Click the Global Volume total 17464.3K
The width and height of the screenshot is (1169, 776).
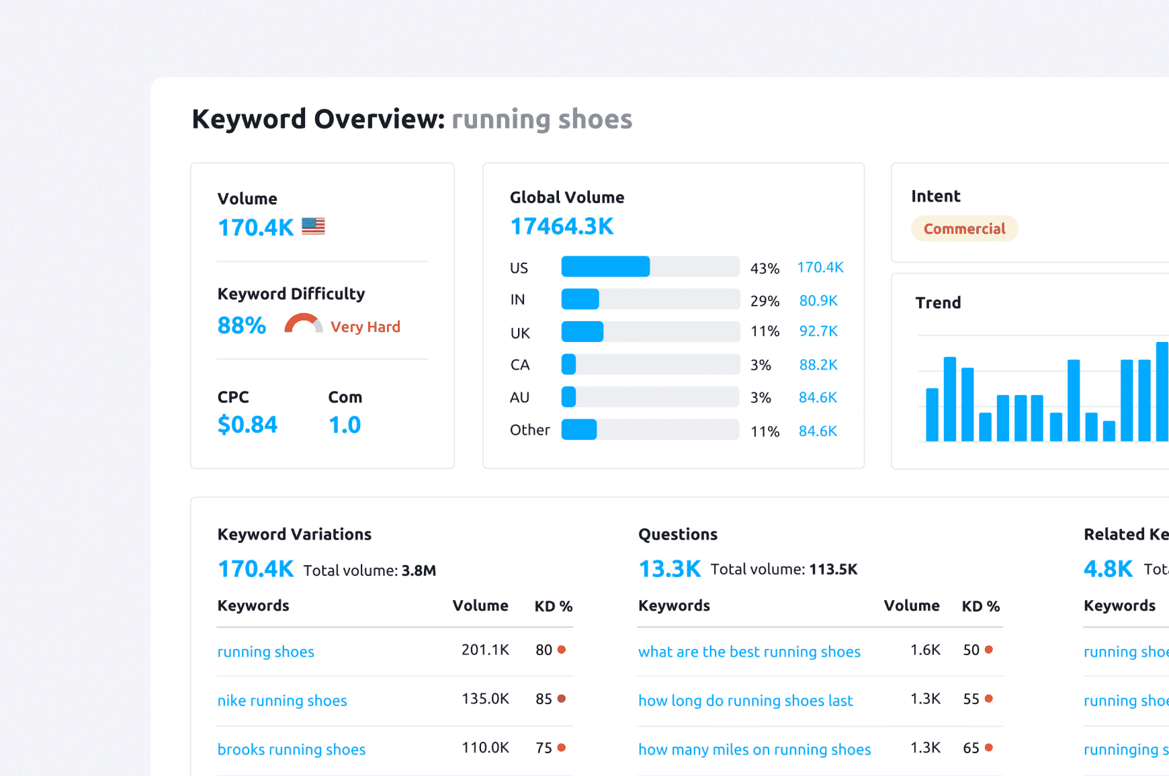point(562,226)
